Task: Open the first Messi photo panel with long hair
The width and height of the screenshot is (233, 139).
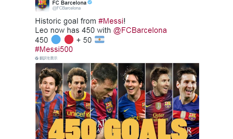Action: pos(49,101)
